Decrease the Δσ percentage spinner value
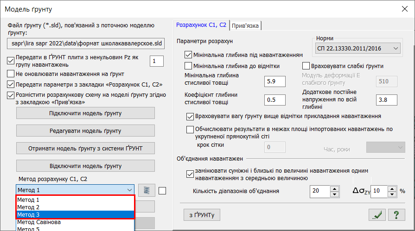 (x=393, y=194)
